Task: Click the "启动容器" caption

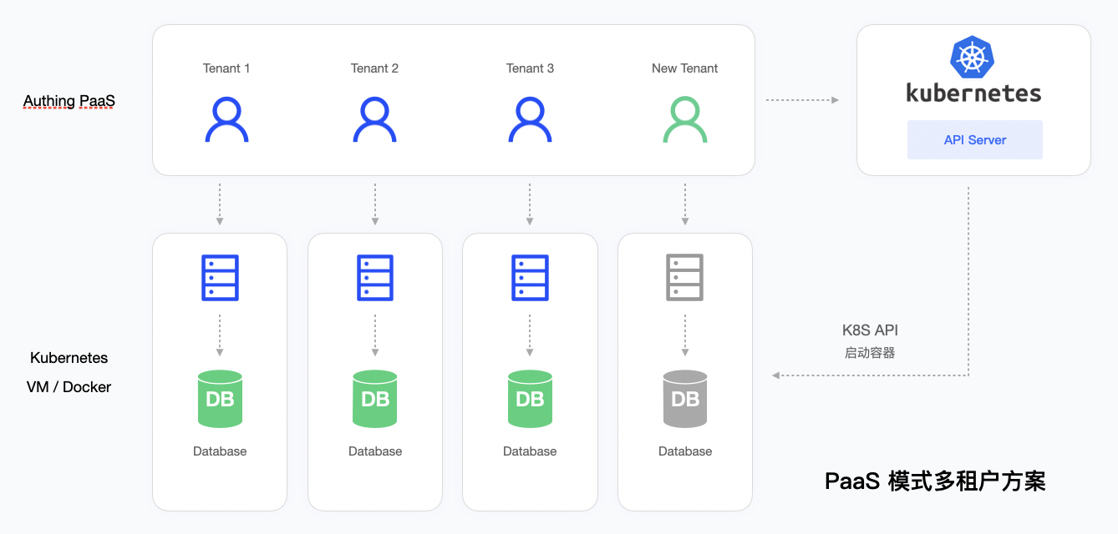Action: (x=870, y=353)
